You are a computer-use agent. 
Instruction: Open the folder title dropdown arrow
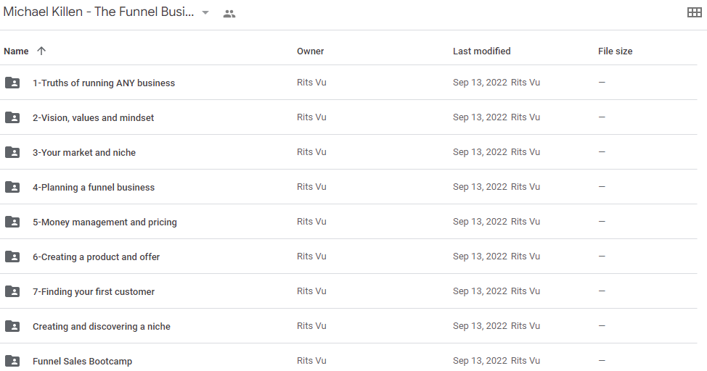click(x=205, y=12)
